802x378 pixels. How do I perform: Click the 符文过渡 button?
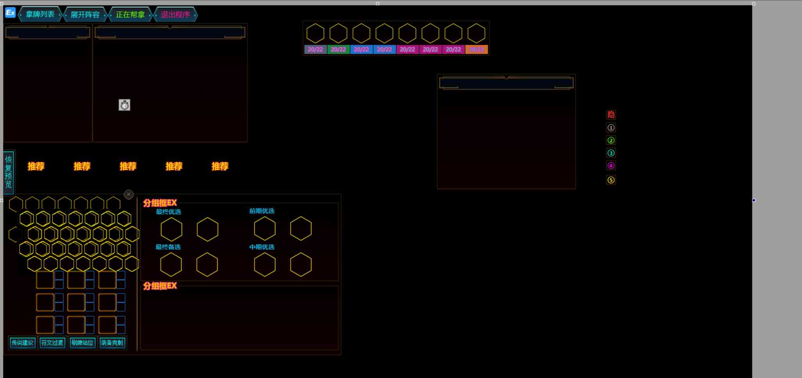pos(52,343)
